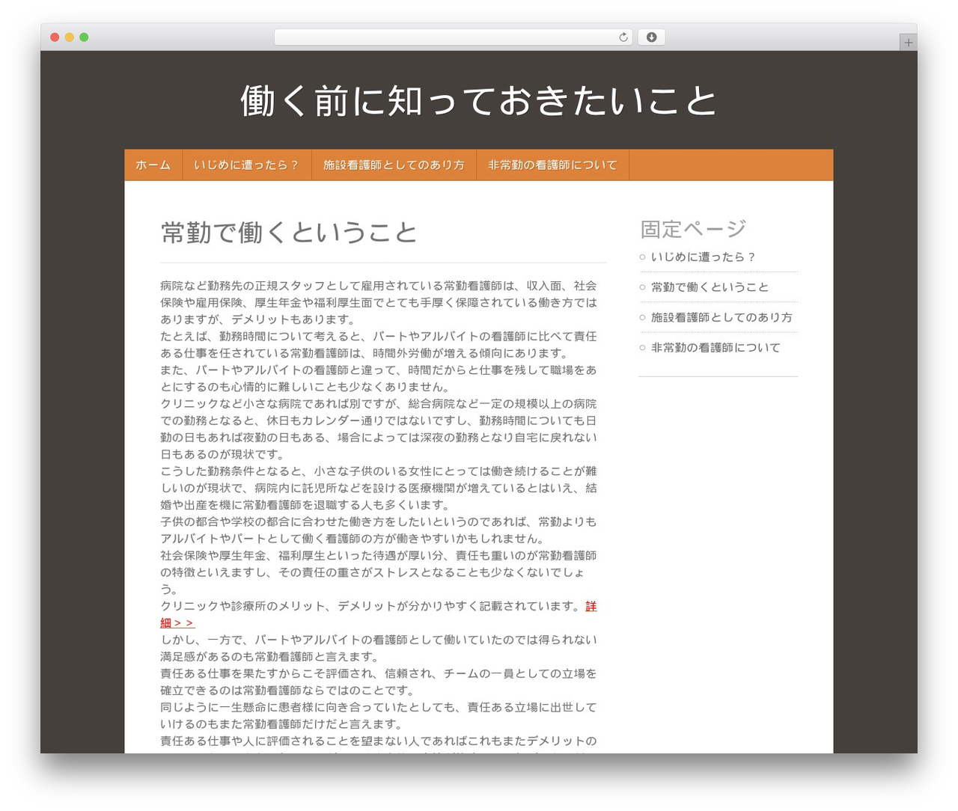This screenshot has height=811, width=958.
Task: Minimize the browser window with the yellow button
Action: [x=70, y=37]
